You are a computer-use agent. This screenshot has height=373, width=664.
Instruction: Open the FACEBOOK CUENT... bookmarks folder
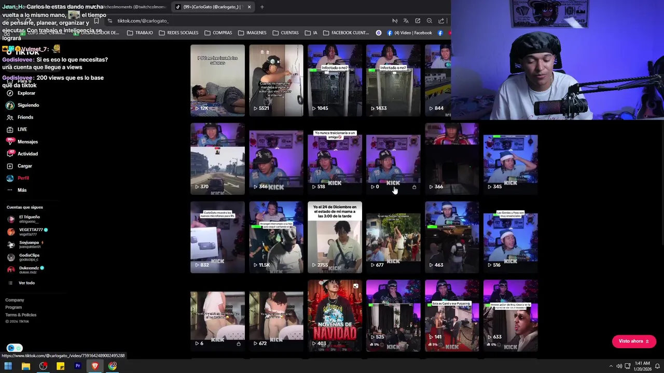[346, 33]
